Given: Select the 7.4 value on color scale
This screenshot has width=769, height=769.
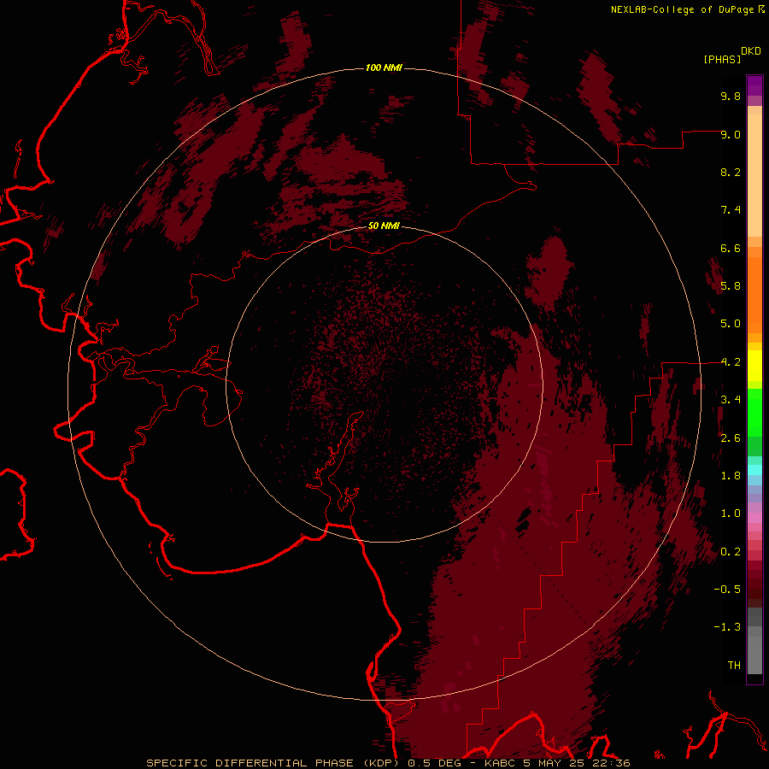Looking at the screenshot, I should click(731, 210).
